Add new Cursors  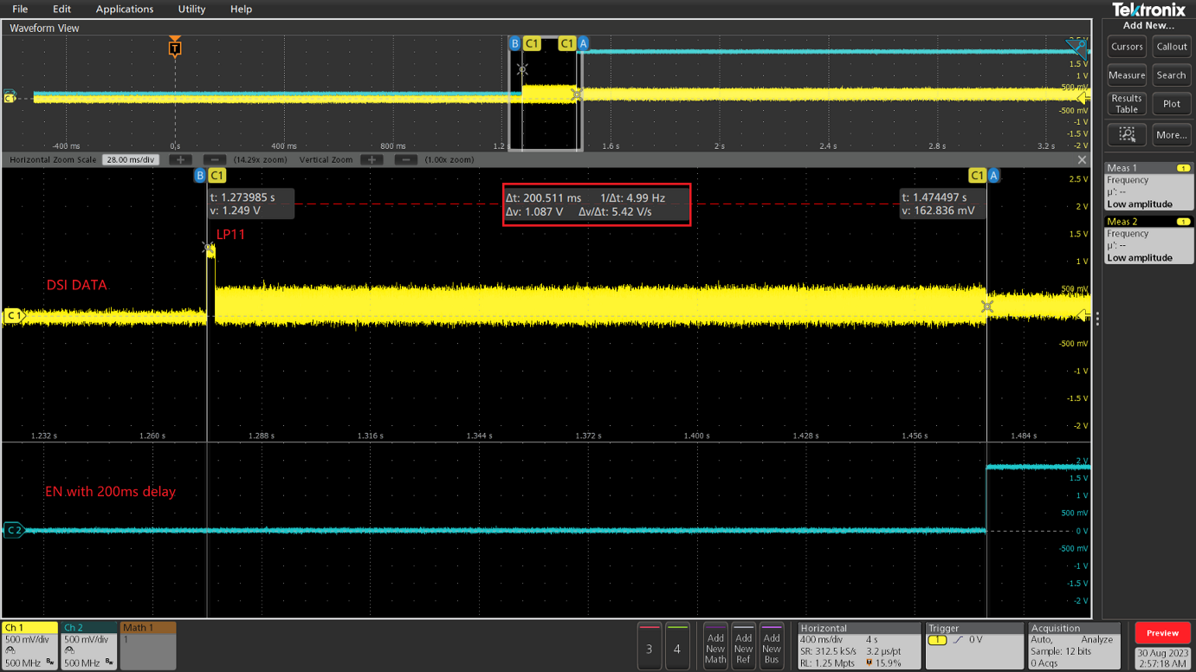coord(1127,47)
